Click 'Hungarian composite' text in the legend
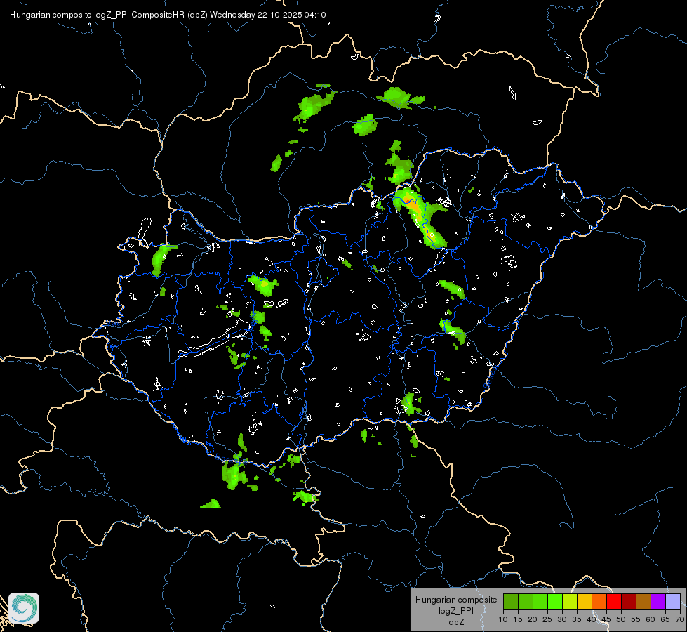This screenshot has width=687, height=632. (x=456, y=600)
